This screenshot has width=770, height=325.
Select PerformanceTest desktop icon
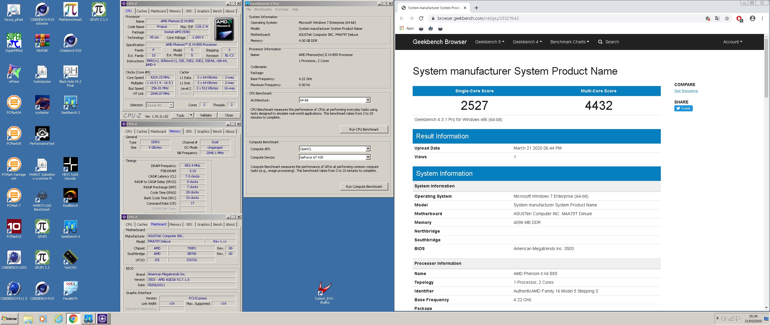[42, 136]
